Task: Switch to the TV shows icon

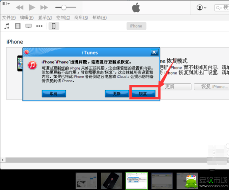Action: point(29,26)
